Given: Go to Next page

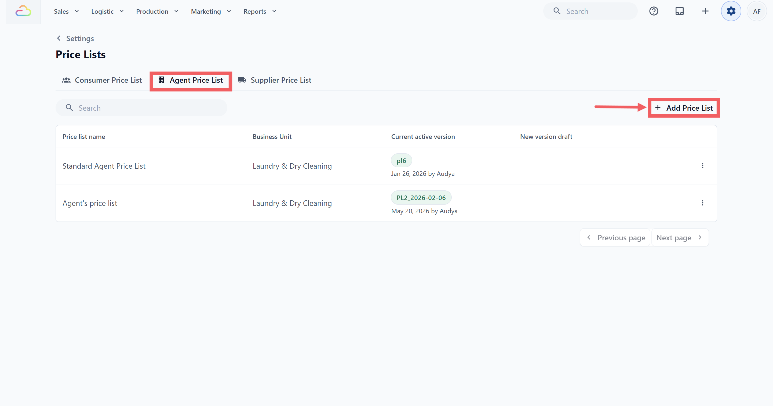Looking at the screenshot, I should [x=680, y=238].
